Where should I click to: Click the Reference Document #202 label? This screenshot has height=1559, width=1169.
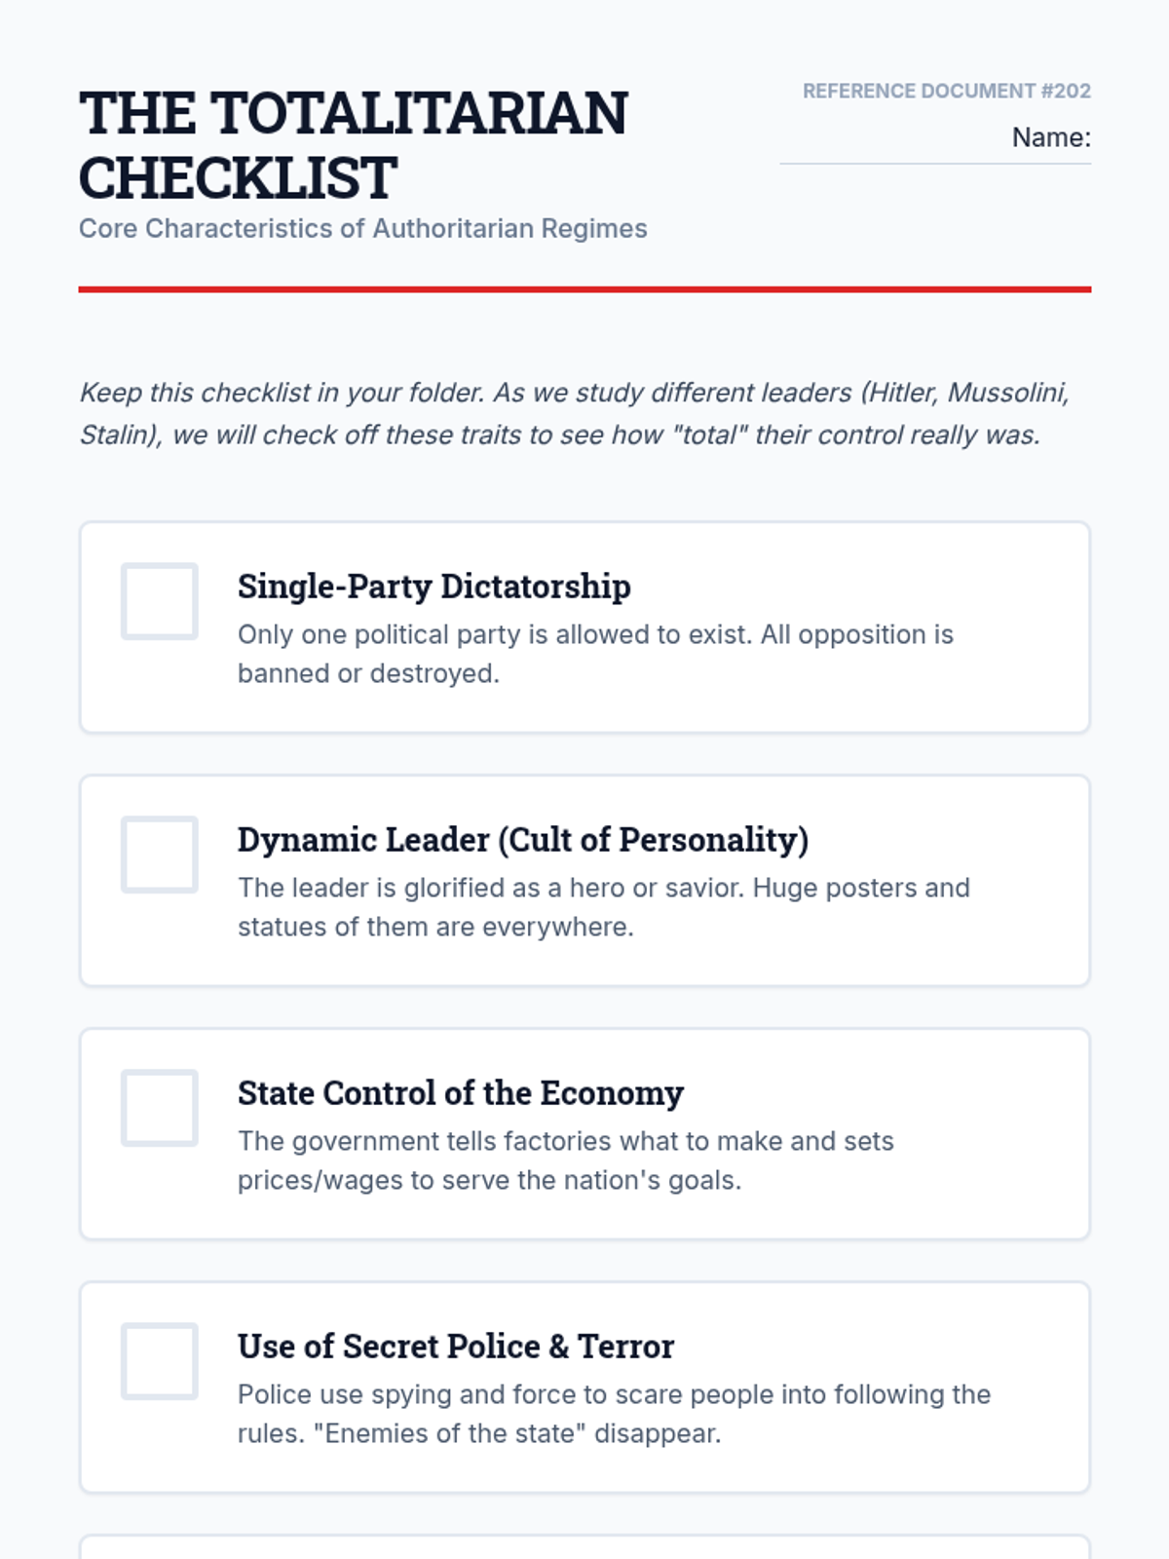(x=946, y=91)
